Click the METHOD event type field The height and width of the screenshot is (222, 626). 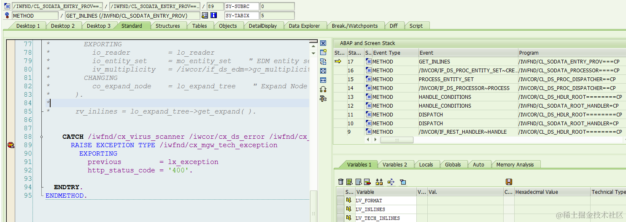click(35, 16)
